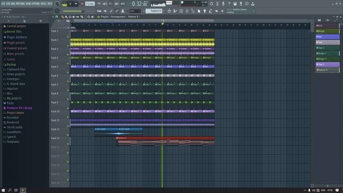Click the Stop transport button
The height and width of the screenshot is (193, 343).
coord(76,4)
